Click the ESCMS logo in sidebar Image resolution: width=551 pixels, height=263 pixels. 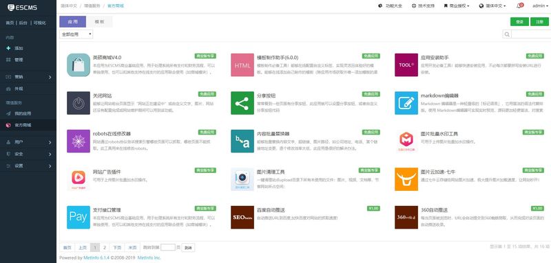[x=22, y=8]
